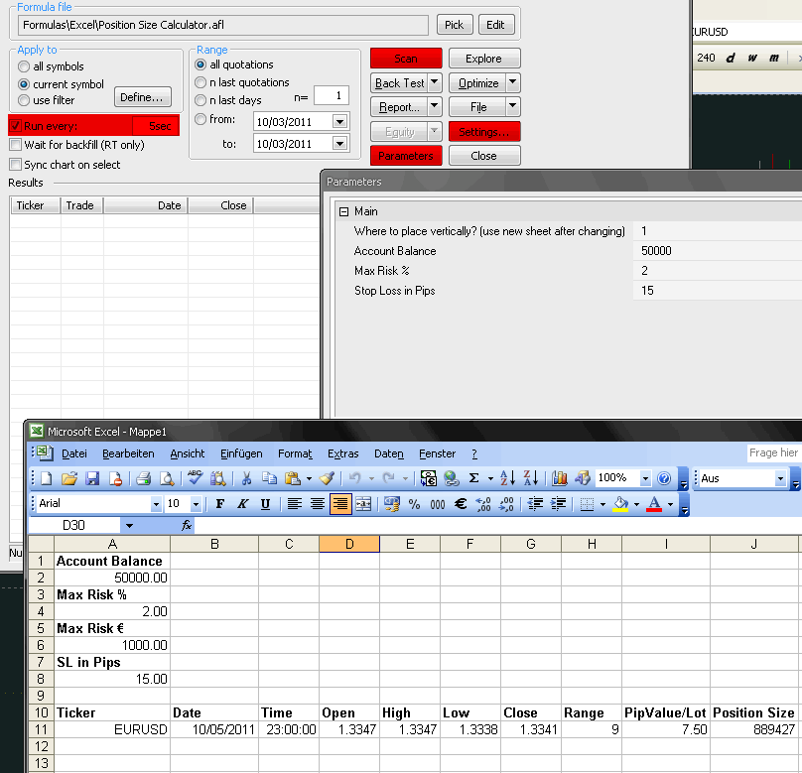This screenshot has width=802, height=773.
Task: Open the Extras menu in Excel
Action: (342, 453)
